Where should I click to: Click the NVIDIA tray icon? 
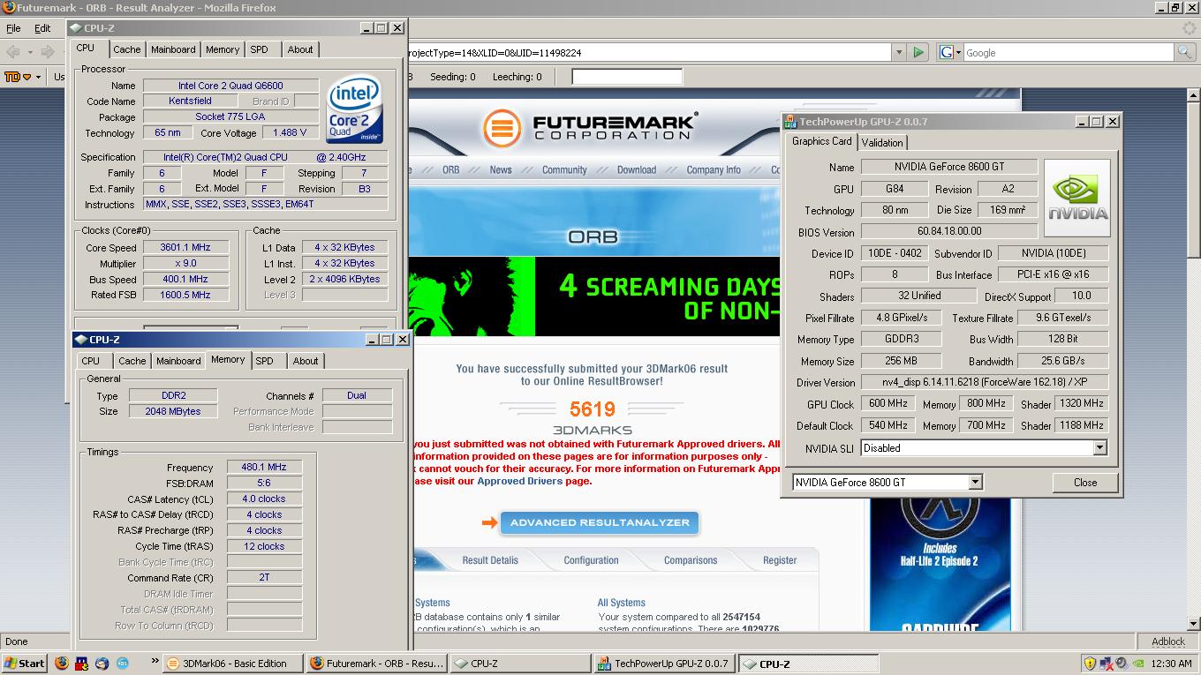pos(1138,664)
